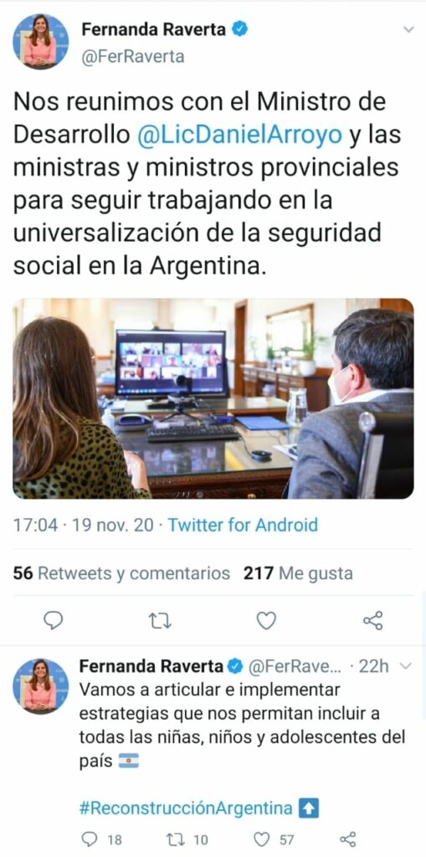Like the main tweet with heart icon
Viewport: 426px width, 857px height.
(266, 620)
